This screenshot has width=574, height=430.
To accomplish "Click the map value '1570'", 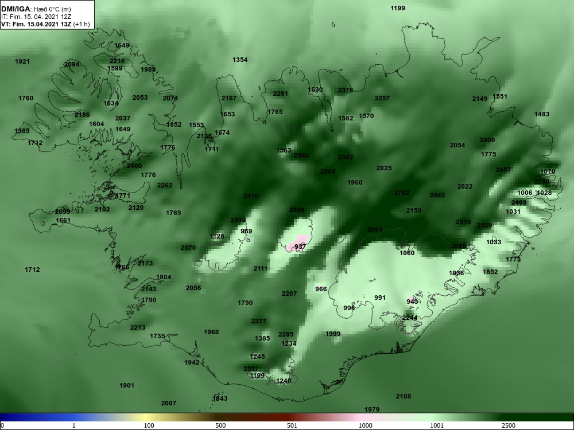I will click(x=366, y=116).
